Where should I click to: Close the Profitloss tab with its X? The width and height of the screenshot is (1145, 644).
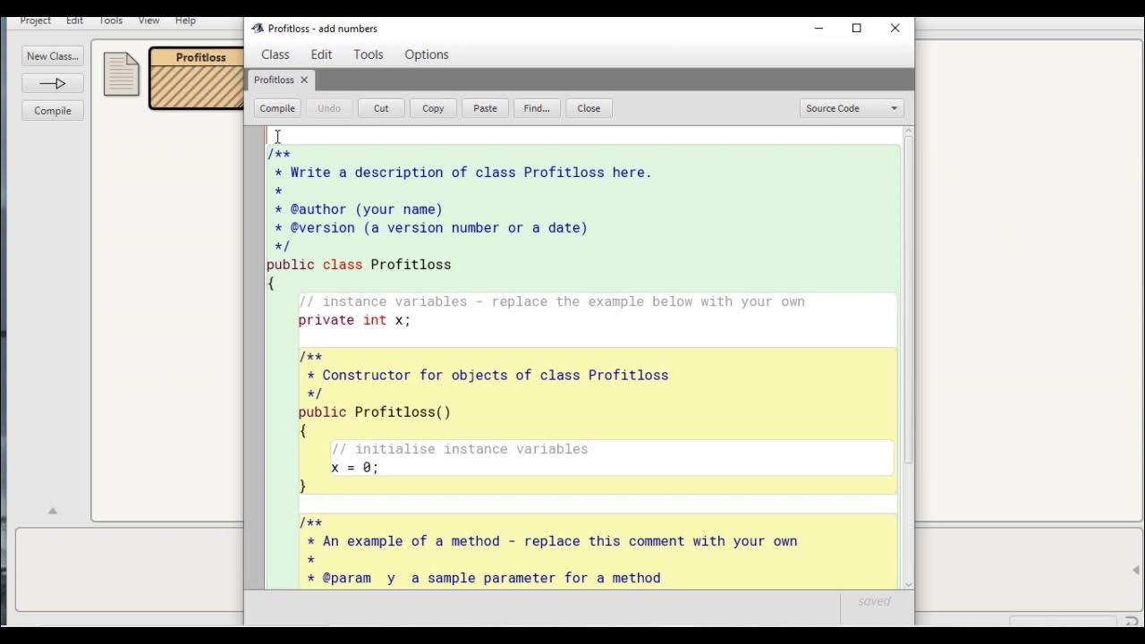tap(304, 80)
